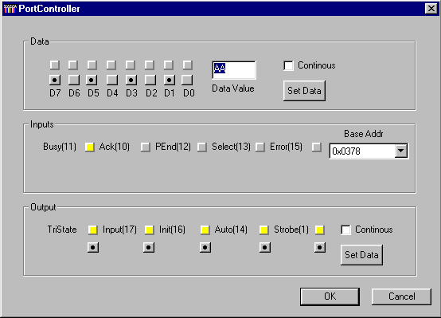The width and height of the screenshot is (441, 318).
Task: Click the 'Inputs' group box title
Action: 42,124
